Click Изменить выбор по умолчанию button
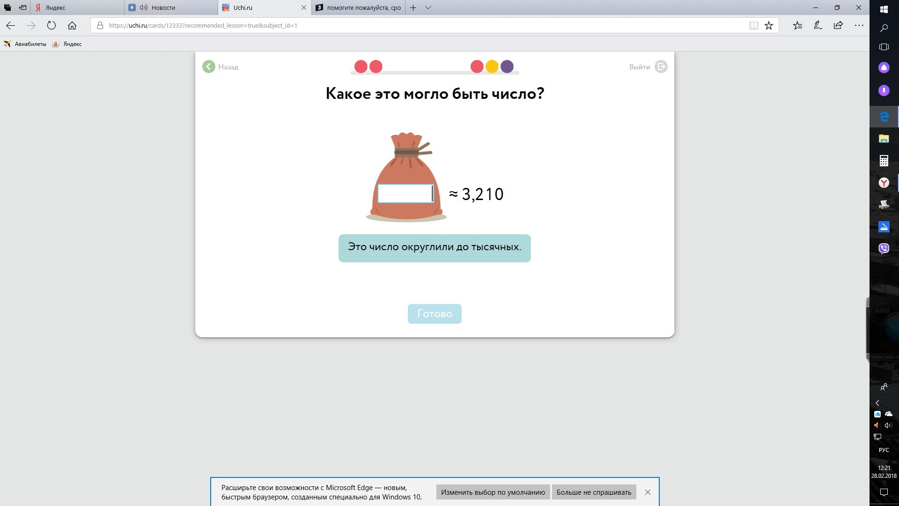The height and width of the screenshot is (506, 899). (x=493, y=492)
